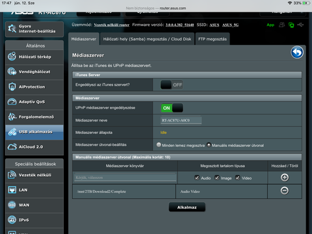Click the Médiaszerver könyvtár path field
The width and height of the screenshot is (312, 234).
(125, 177)
